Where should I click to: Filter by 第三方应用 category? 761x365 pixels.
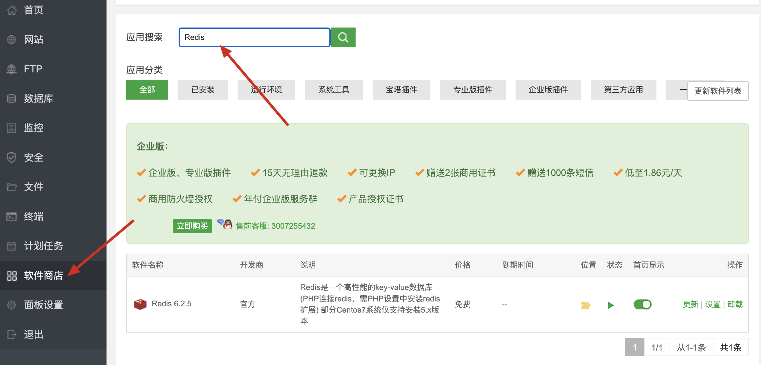click(623, 90)
